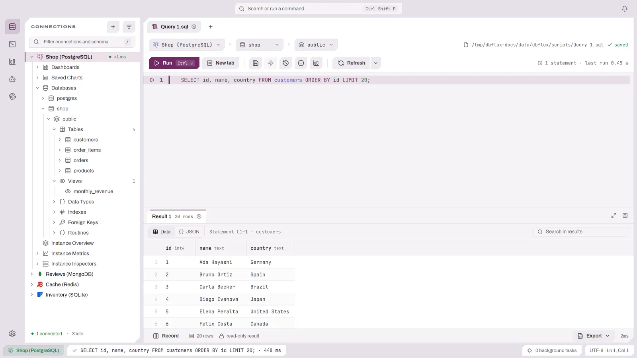Switch to the JSON result view
Viewport: 637px width, 358px height.
tap(189, 232)
